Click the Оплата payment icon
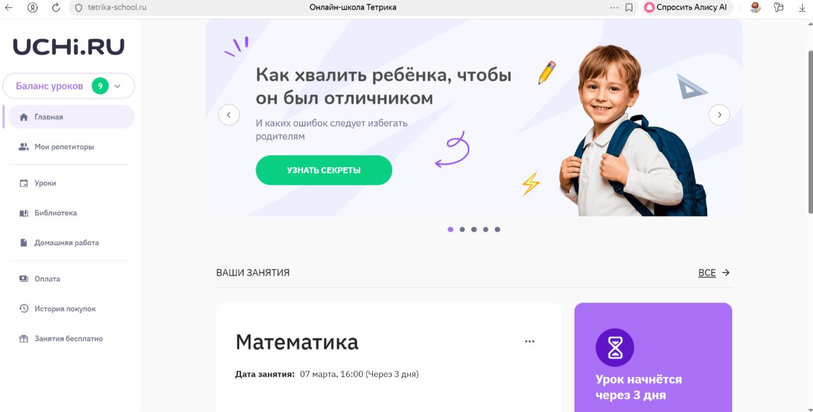This screenshot has height=412, width=813. tap(24, 279)
